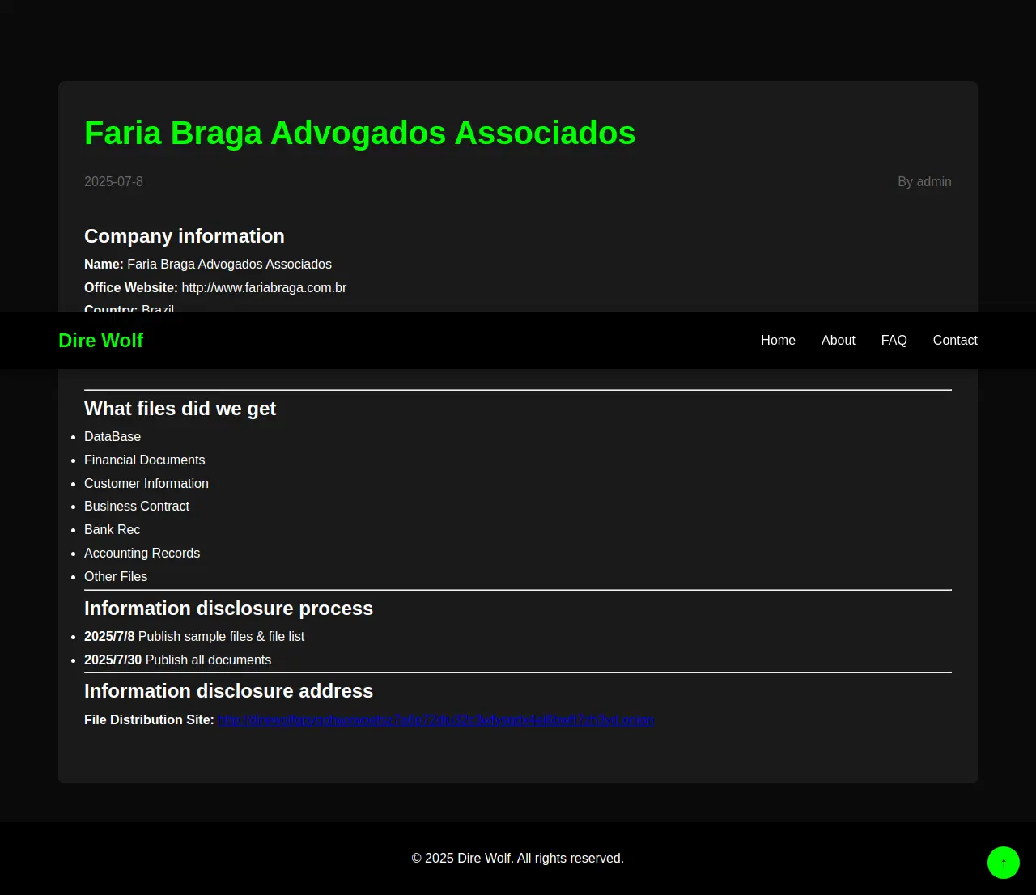Click the "By admin" author label
1036x895 pixels.
[x=923, y=182]
